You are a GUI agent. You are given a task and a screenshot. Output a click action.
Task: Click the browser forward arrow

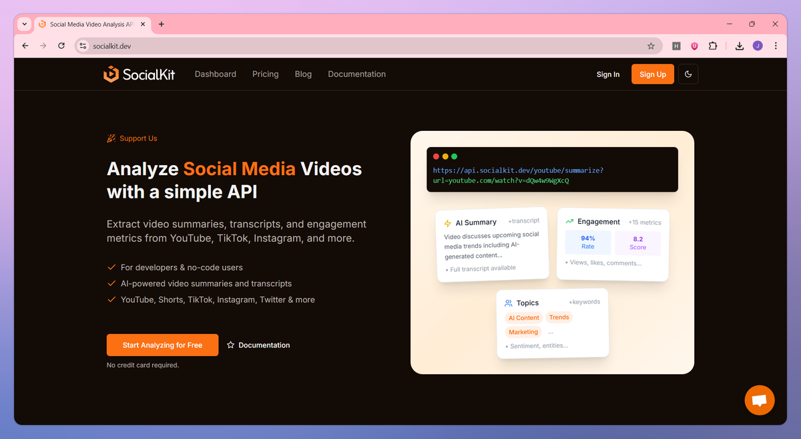point(43,45)
